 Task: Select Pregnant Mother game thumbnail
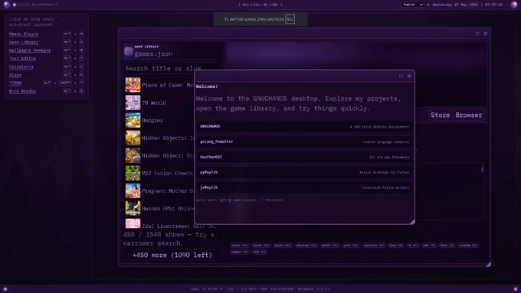tap(133, 190)
